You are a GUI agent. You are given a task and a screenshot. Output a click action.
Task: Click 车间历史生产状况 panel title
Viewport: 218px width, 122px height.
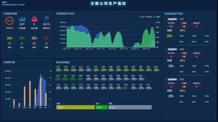pyautogui.click(x=65, y=13)
